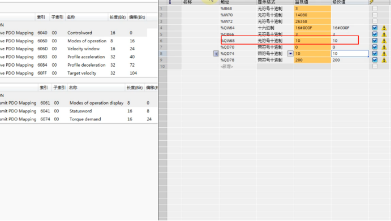391x221 pixels.
Task: Select the modify value 16#000F for %QW64
Action: click(341, 28)
